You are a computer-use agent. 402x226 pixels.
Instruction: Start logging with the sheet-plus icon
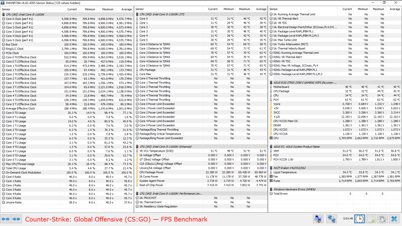371,219
